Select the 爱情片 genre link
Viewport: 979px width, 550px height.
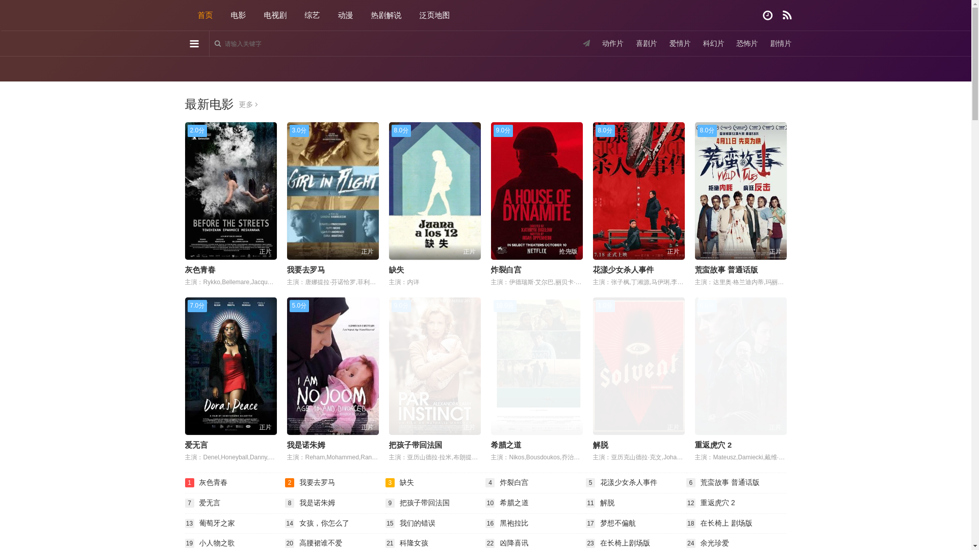680,44
